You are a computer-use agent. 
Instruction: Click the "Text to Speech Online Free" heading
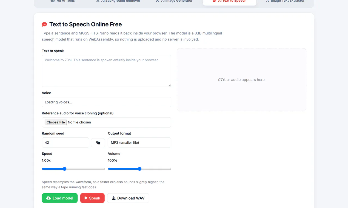click(x=85, y=24)
